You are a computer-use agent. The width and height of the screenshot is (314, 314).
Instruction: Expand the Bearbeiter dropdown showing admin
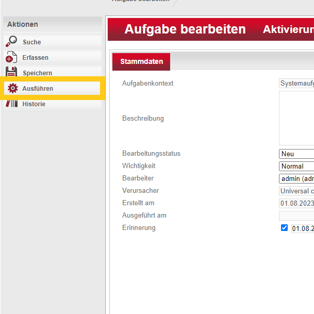click(x=296, y=178)
